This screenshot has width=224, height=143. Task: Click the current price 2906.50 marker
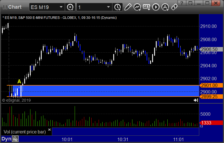(x=211, y=49)
